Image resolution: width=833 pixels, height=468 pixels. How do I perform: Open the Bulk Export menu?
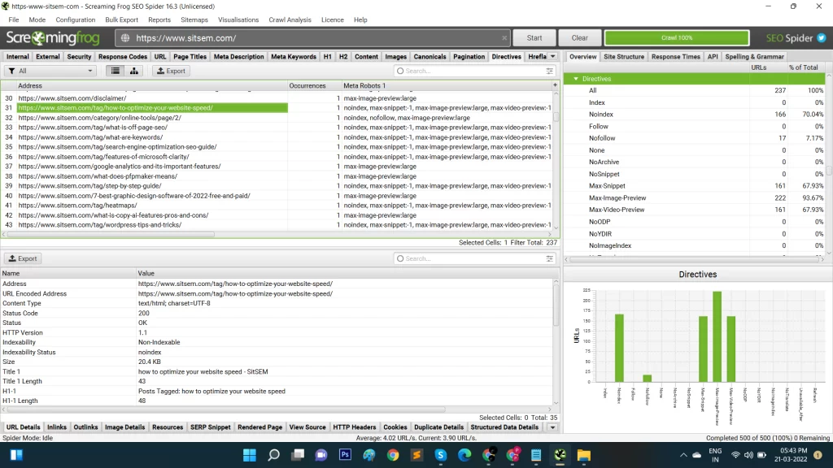click(x=122, y=19)
